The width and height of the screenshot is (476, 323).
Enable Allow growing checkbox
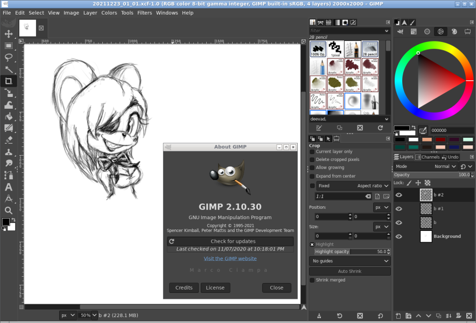[x=312, y=167]
